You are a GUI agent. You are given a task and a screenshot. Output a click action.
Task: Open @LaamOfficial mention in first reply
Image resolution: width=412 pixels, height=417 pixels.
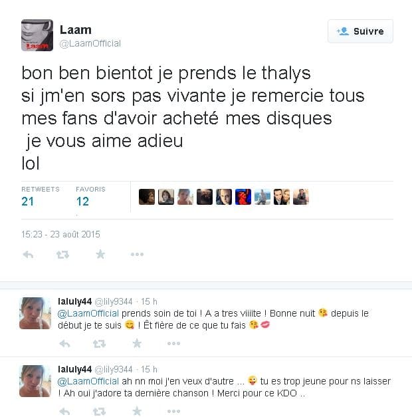coord(88,313)
